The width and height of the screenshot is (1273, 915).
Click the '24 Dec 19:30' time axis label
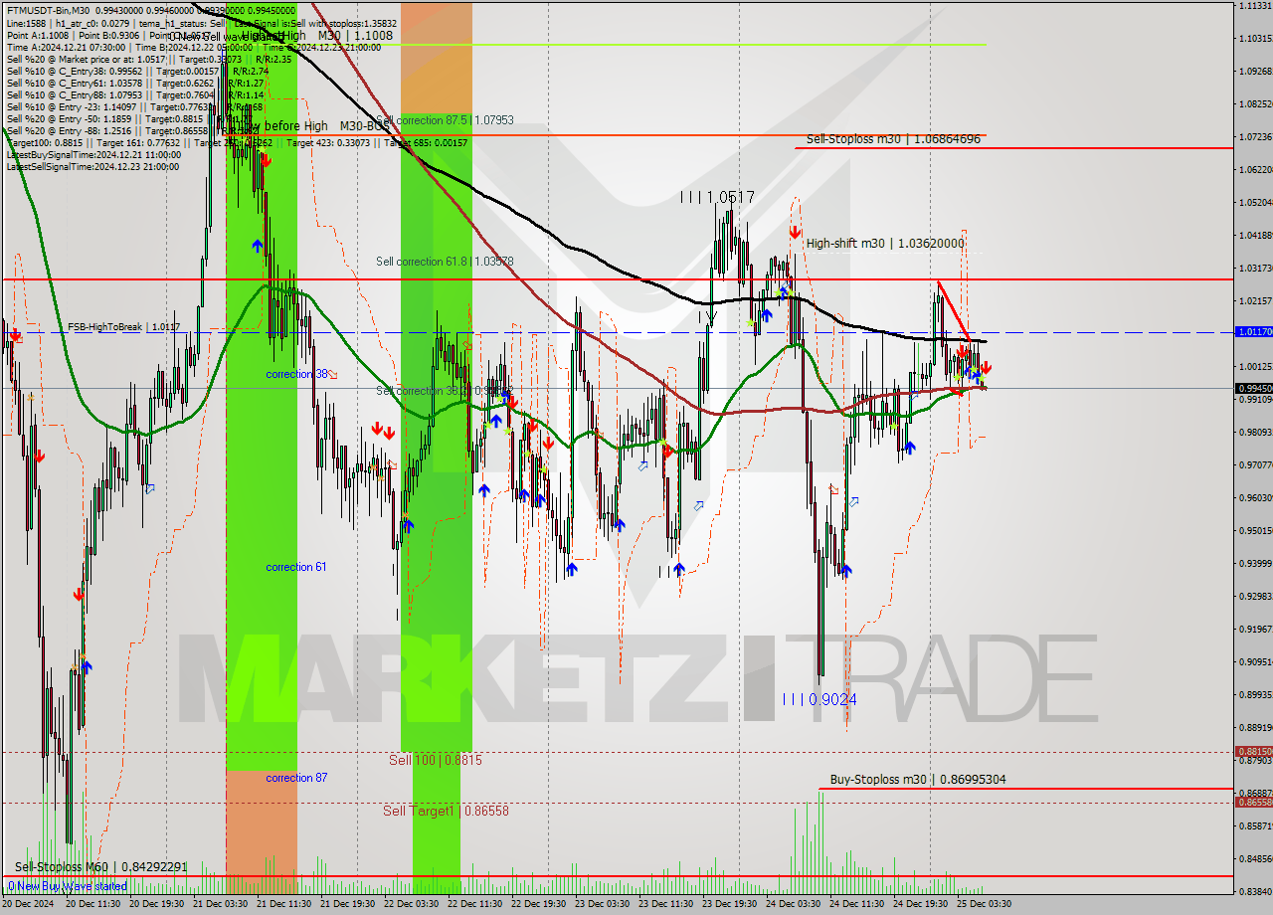(921, 905)
